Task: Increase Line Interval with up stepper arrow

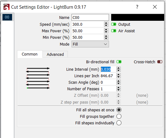Action: [x=119, y=68]
